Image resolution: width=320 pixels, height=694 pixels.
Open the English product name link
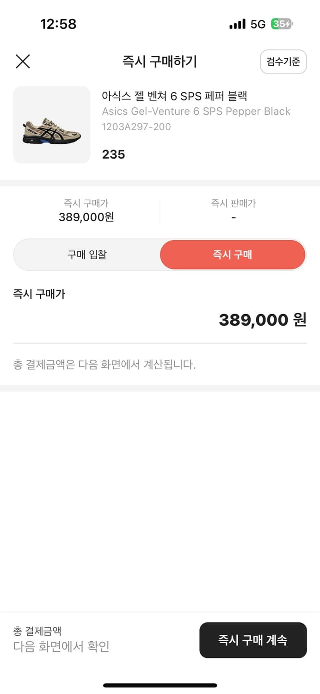pos(196,111)
